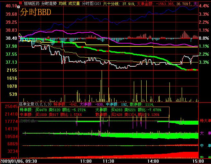Click the red 特大单 series label
Screen dimensions: 211x164
[205, 121]
